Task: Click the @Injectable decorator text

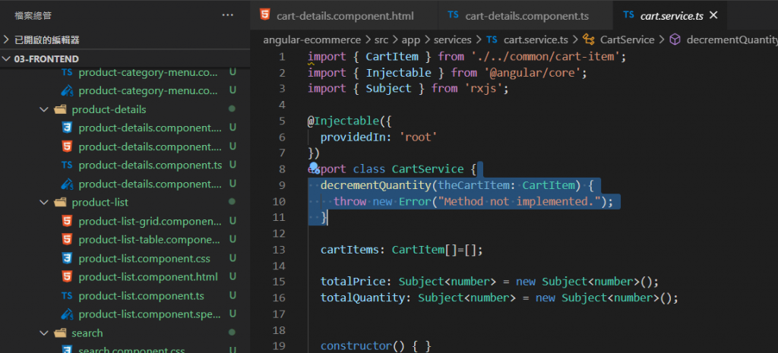Action: coord(343,121)
